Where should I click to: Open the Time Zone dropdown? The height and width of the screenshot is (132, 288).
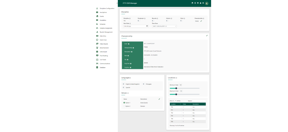pos(164,26)
